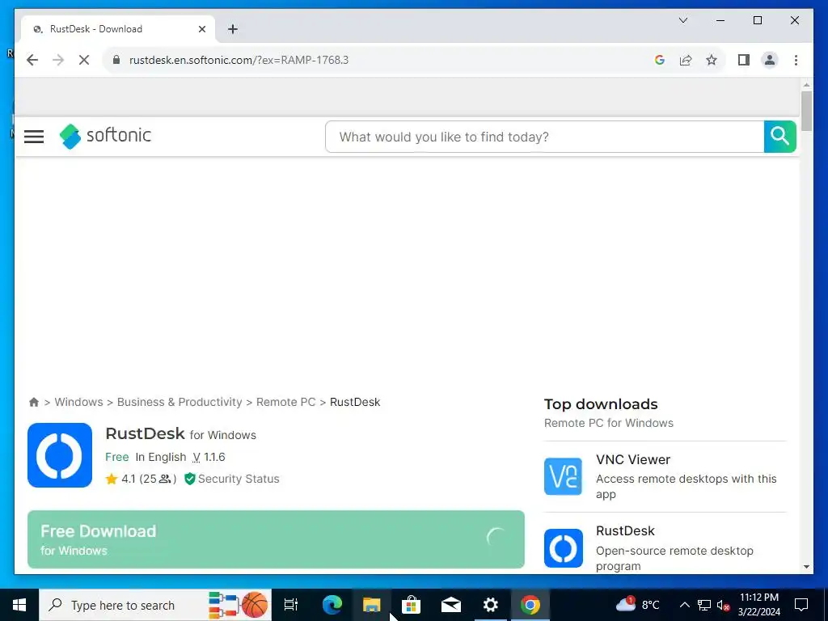Open RustDesk icon in Top downloads
Viewport: 828px width, 621px height.
[564, 548]
